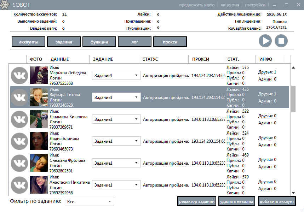304x212 pixels.
Task: Click VK icon beside Людмила Киселева
Action: pyautogui.click(x=19, y=119)
